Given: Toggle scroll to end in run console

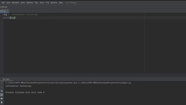Looking at the screenshot, I should (x=2, y=95).
